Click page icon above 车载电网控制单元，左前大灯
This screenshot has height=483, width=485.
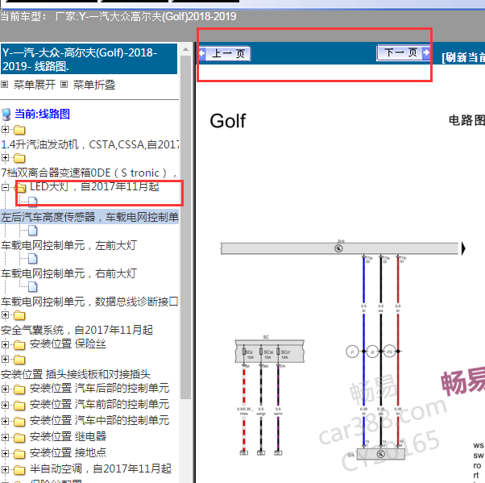tap(33, 231)
